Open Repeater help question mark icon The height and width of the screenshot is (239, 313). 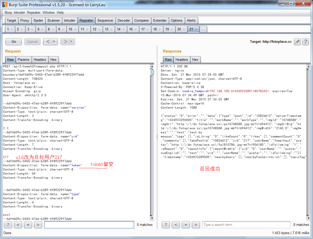pyautogui.click(x=305, y=41)
